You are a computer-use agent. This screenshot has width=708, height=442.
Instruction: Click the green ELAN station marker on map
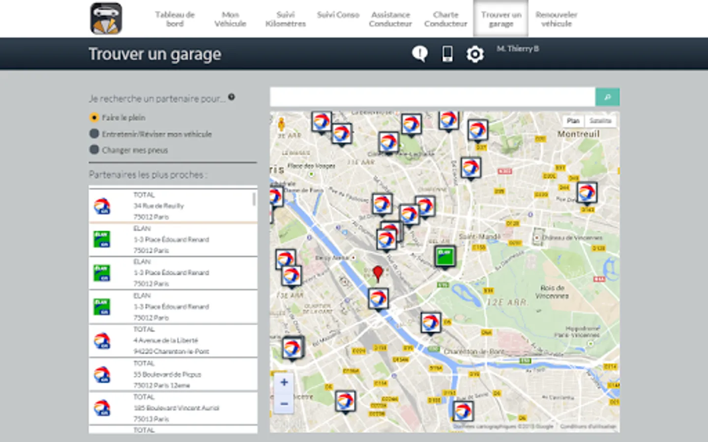click(445, 255)
